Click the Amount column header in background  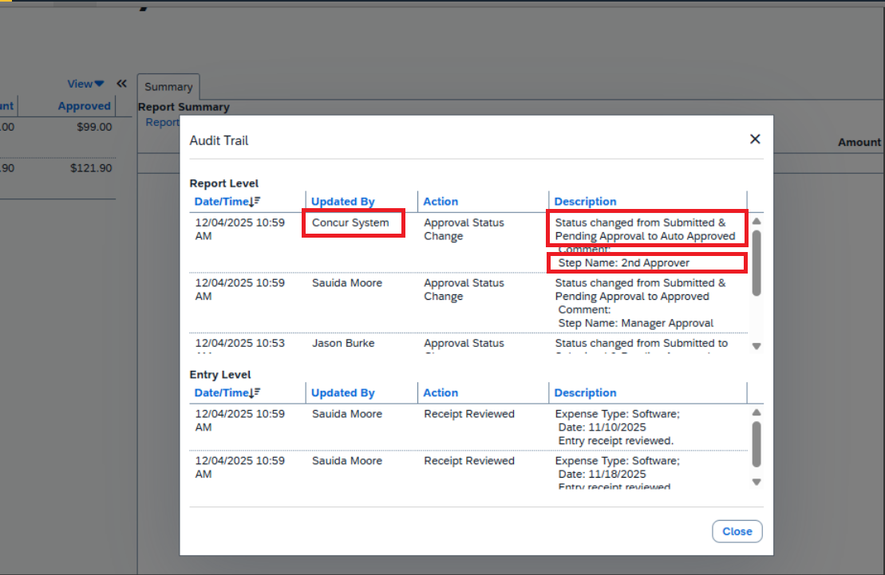pos(859,142)
